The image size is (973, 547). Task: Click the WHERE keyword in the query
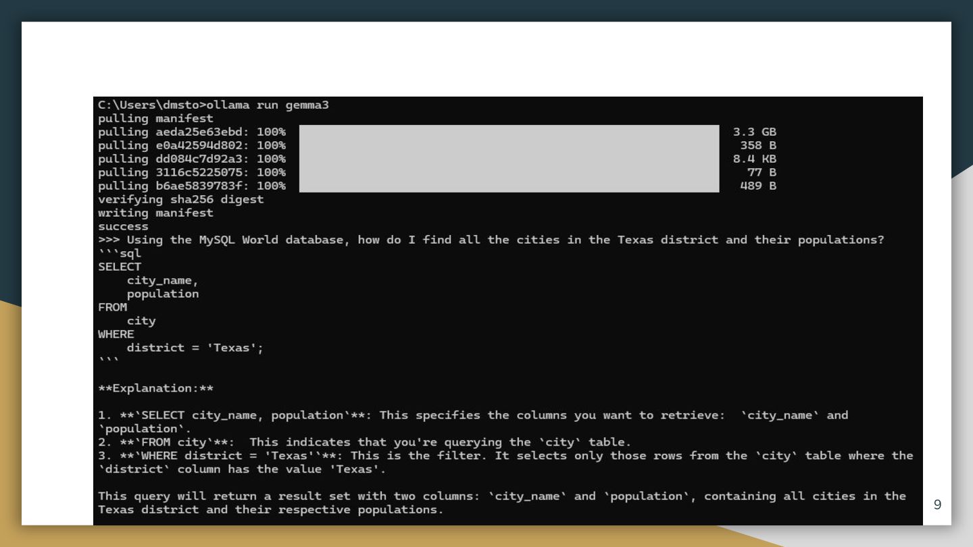click(x=116, y=335)
